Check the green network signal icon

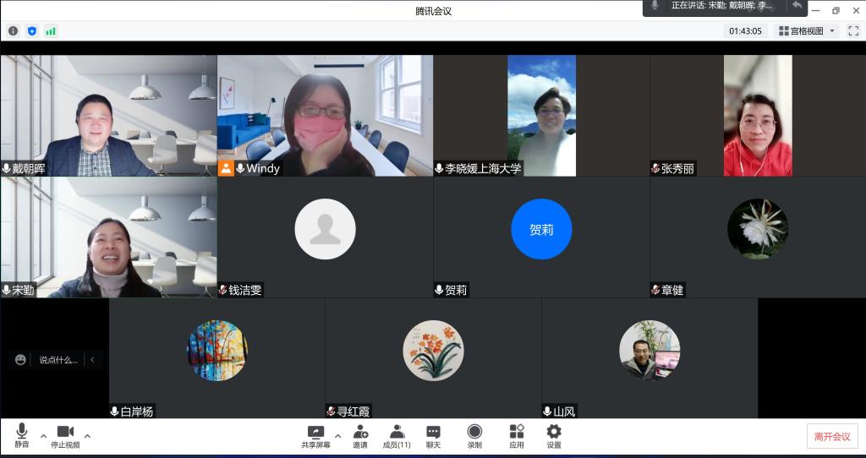click(51, 31)
